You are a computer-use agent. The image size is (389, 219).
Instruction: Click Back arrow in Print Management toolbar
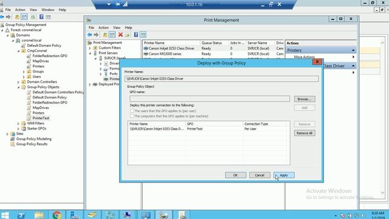(x=90, y=35)
